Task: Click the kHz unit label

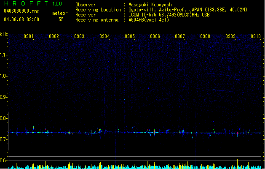Action: click(x=4, y=34)
